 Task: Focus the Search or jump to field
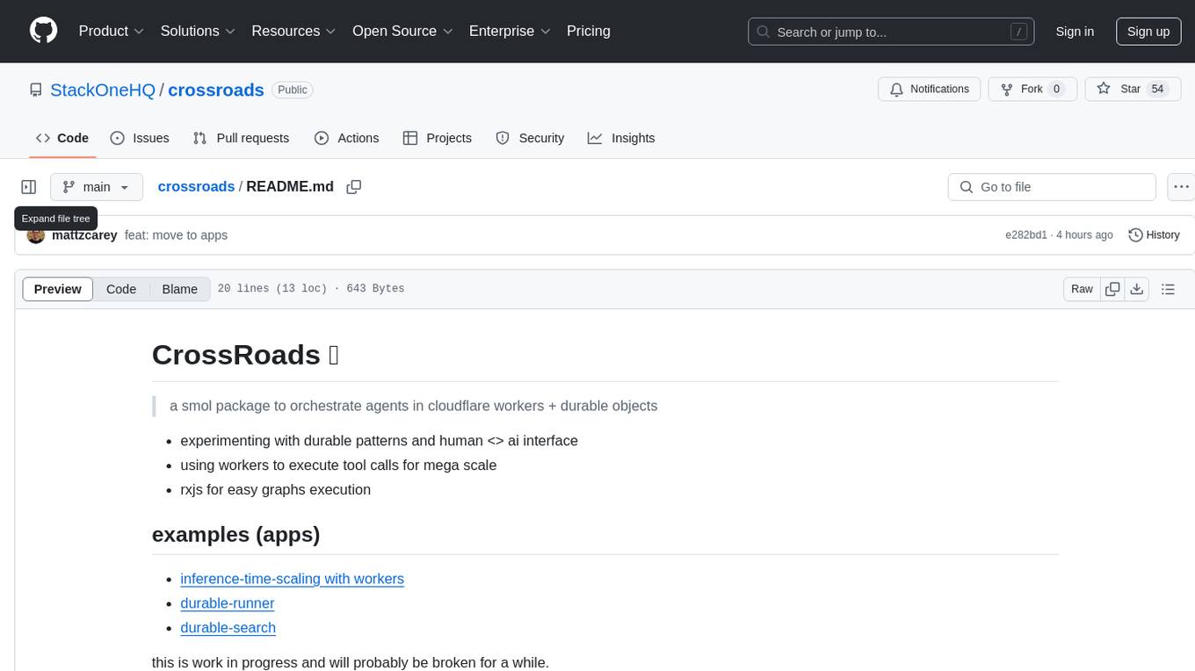coord(891,32)
